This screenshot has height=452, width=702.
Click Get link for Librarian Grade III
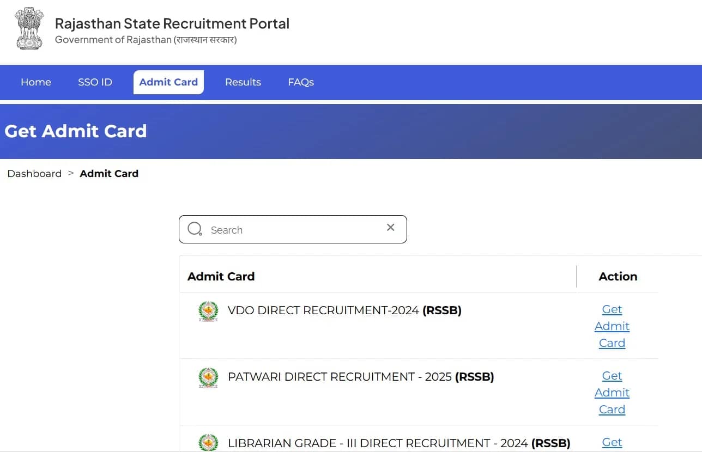tap(612, 442)
